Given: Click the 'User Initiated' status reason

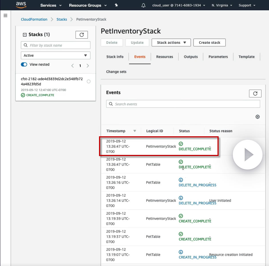Looking at the screenshot, I should [220, 200].
